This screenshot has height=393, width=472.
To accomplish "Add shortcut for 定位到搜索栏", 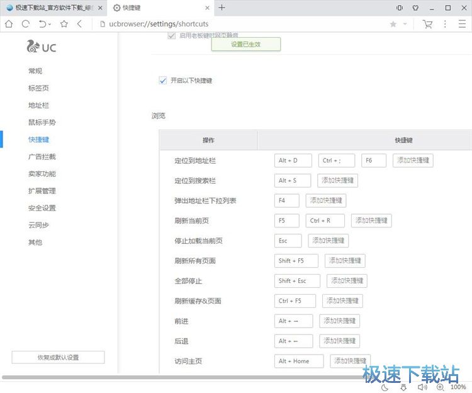I will point(337,181).
